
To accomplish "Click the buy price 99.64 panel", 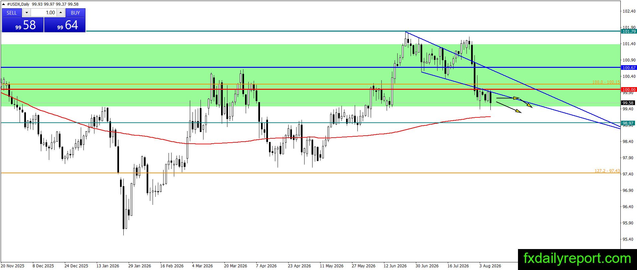I will coord(65,25).
